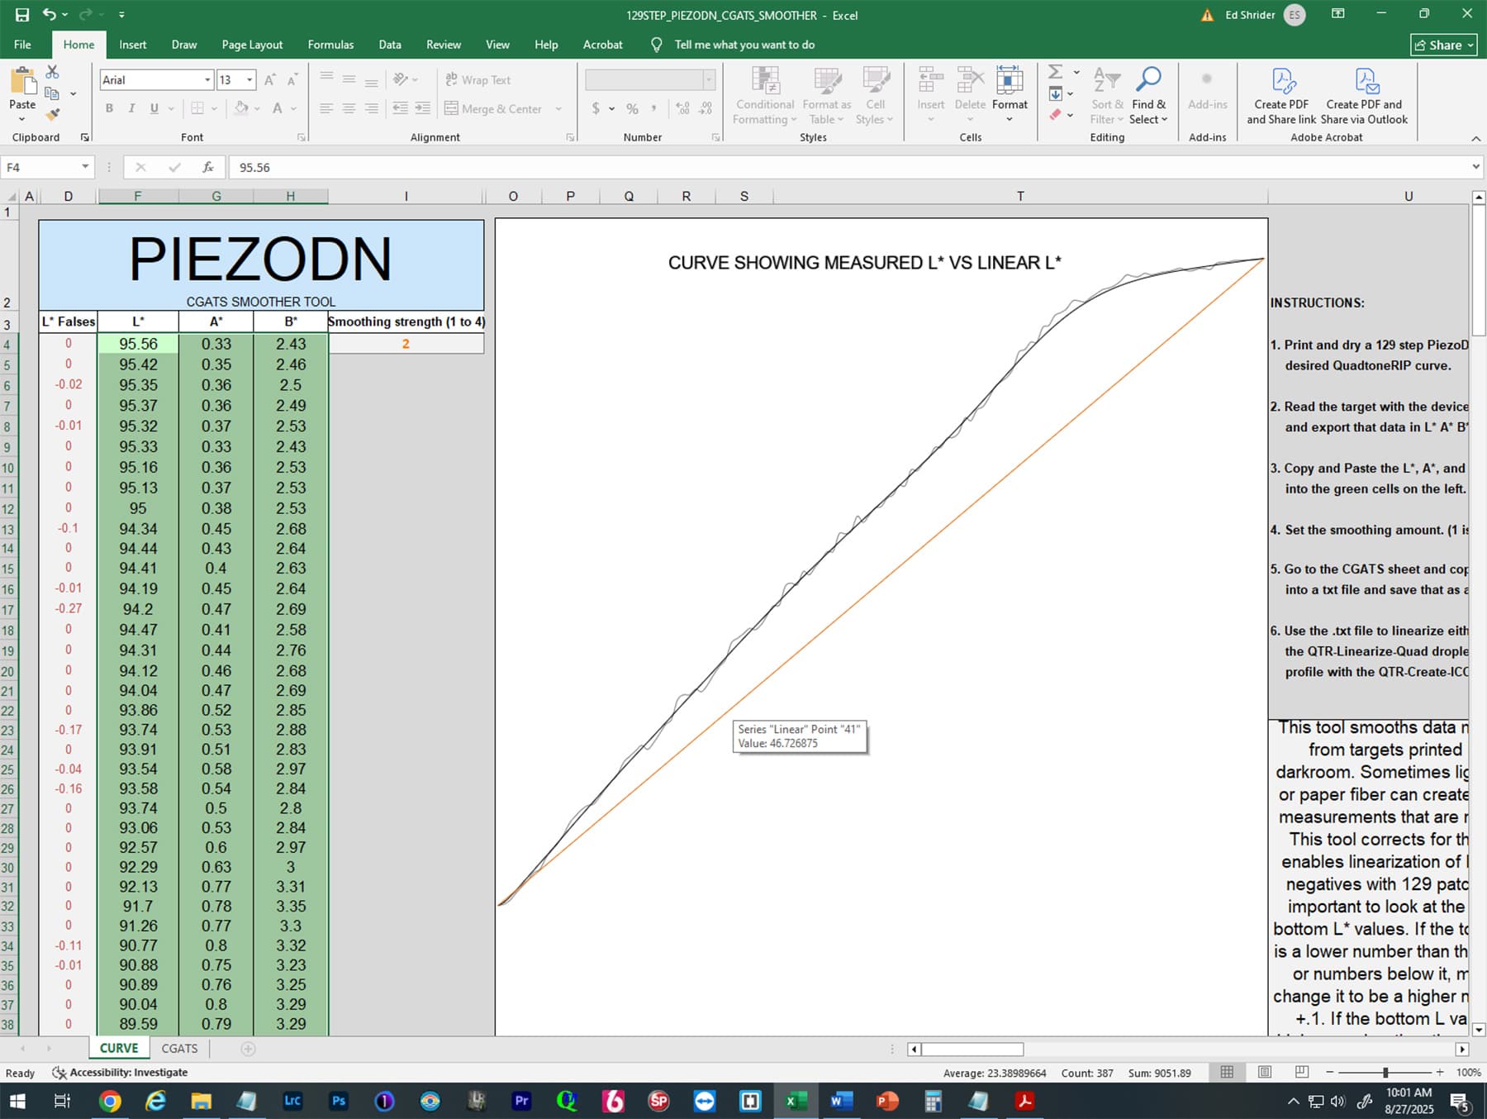Image resolution: width=1487 pixels, height=1119 pixels.
Task: Open the Merge & Center dropdown arrow
Action: (x=558, y=108)
